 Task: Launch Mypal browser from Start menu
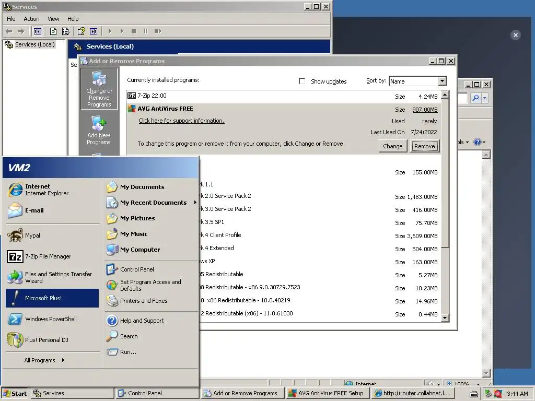[52, 235]
